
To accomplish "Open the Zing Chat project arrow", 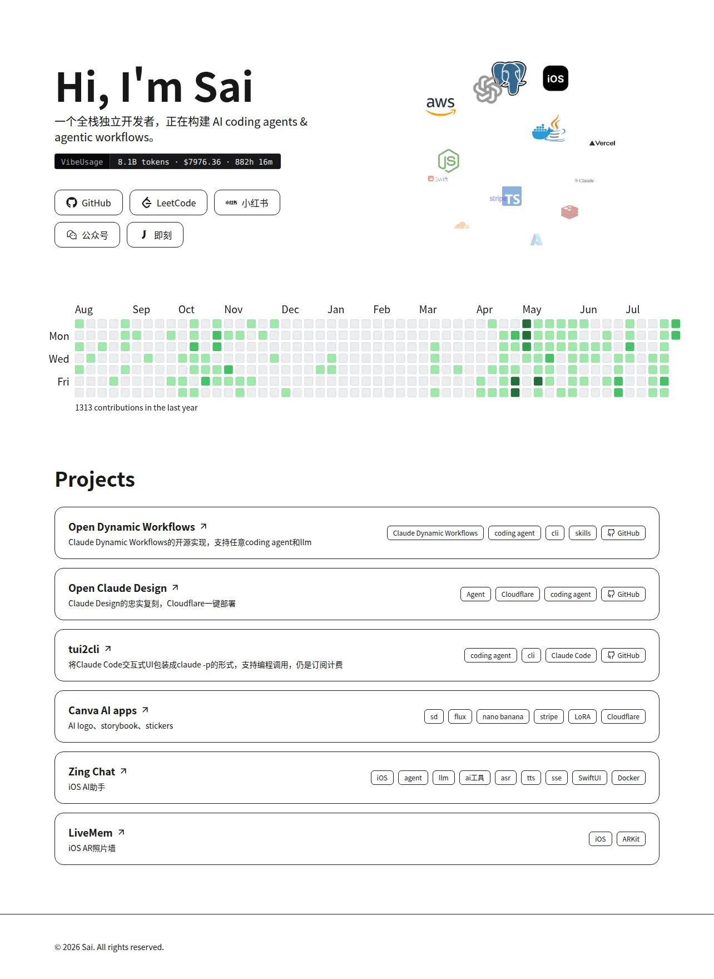I will point(123,771).
